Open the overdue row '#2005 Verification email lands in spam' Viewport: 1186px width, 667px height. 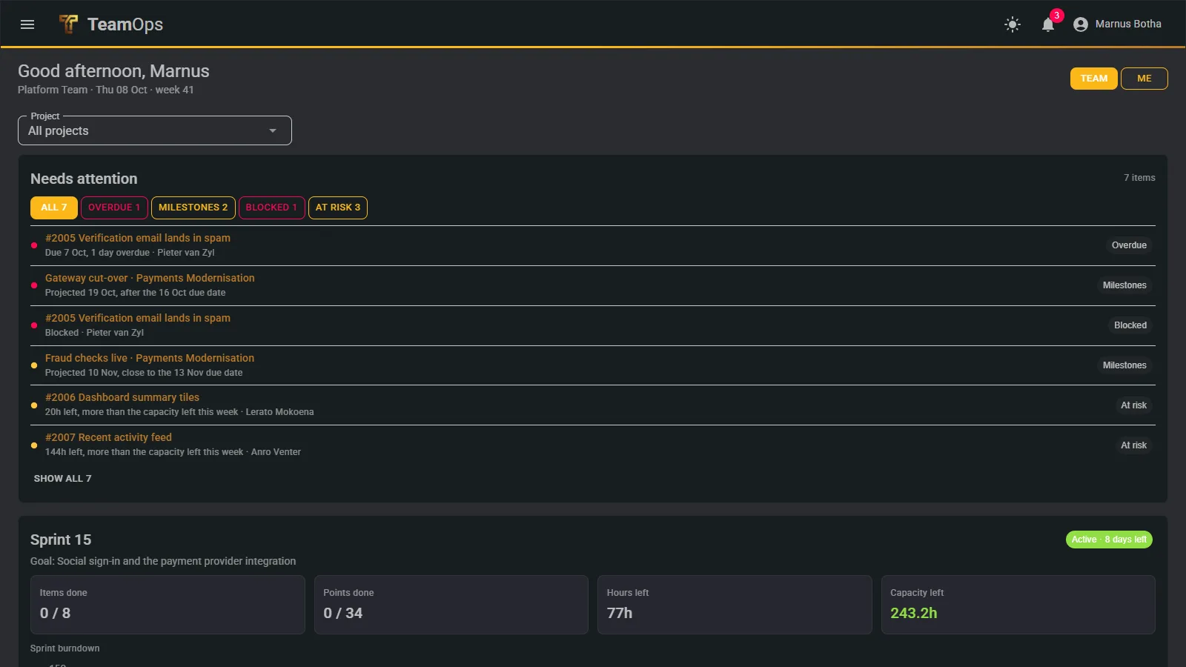[593, 245]
